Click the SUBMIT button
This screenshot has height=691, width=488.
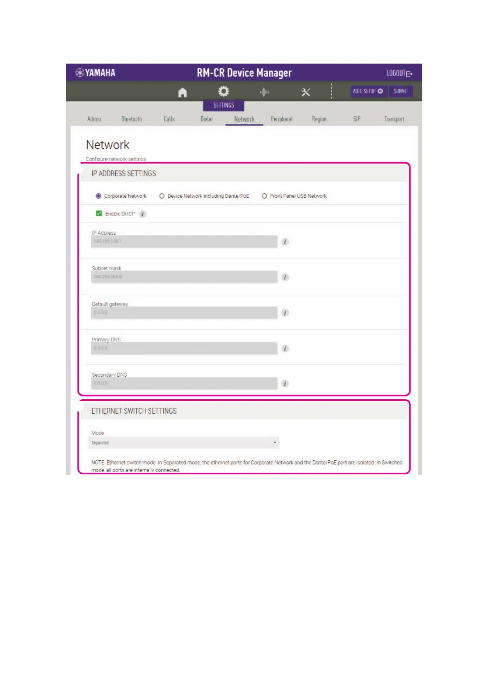coord(401,91)
